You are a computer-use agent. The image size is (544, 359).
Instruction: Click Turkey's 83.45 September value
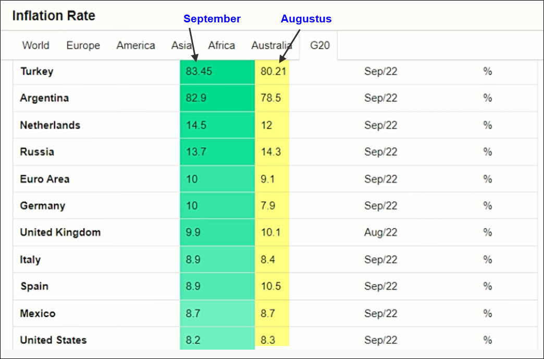click(x=199, y=71)
